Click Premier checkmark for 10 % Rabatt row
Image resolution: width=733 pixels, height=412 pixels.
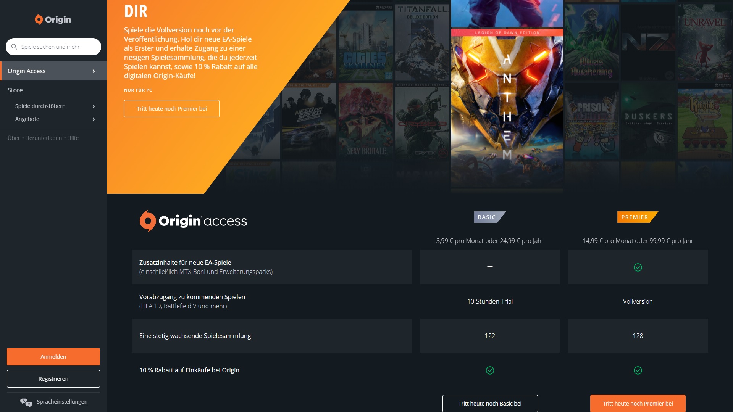point(638,370)
